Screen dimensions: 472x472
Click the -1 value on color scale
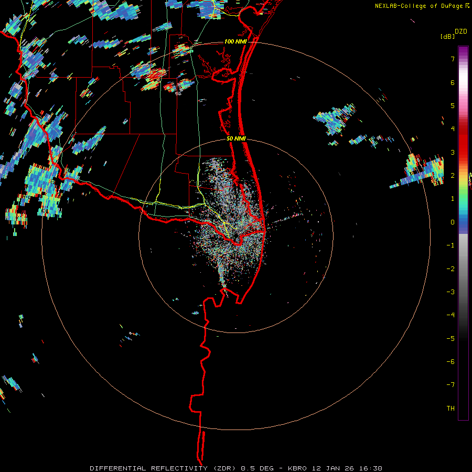tap(450, 245)
